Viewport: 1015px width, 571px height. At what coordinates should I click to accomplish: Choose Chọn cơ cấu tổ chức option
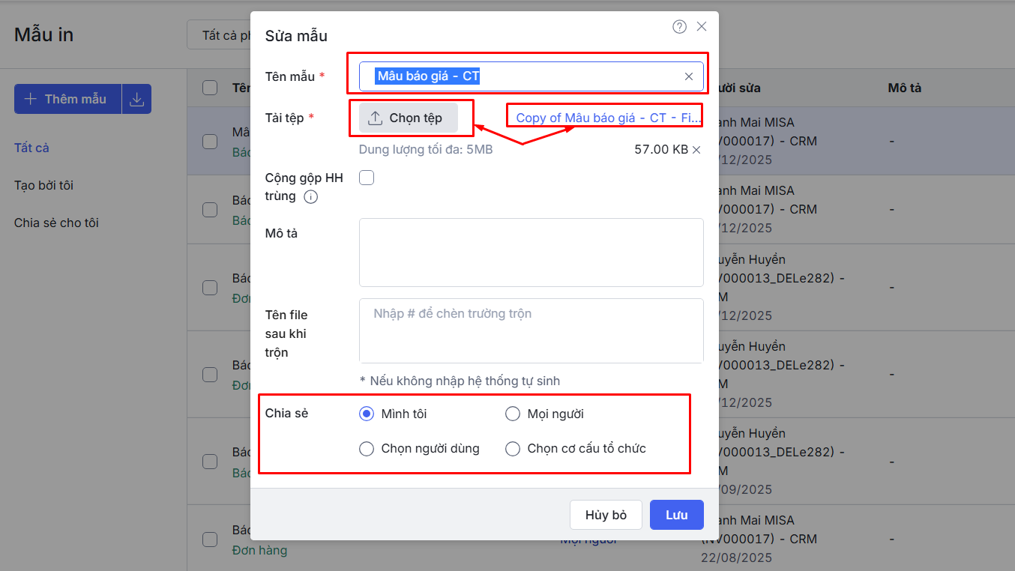(513, 449)
